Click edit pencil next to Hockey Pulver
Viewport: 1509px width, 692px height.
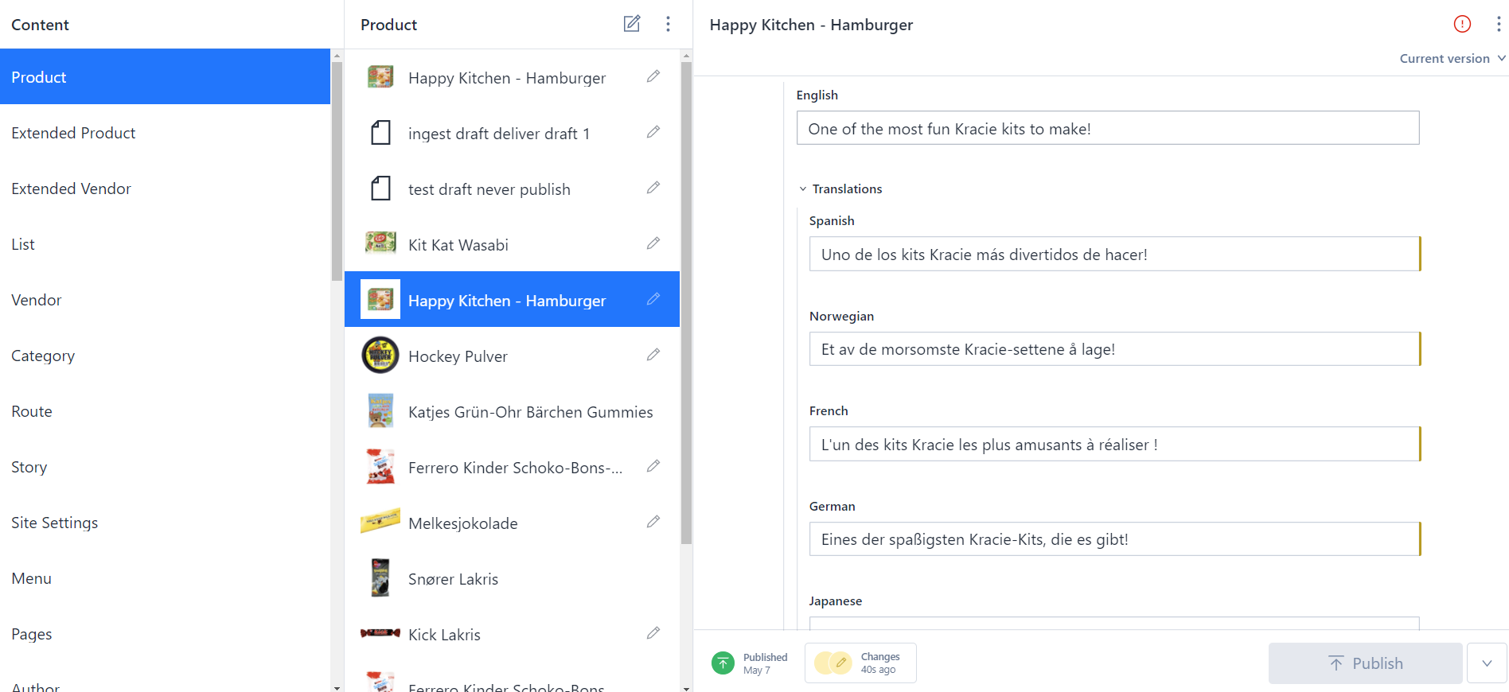(653, 355)
